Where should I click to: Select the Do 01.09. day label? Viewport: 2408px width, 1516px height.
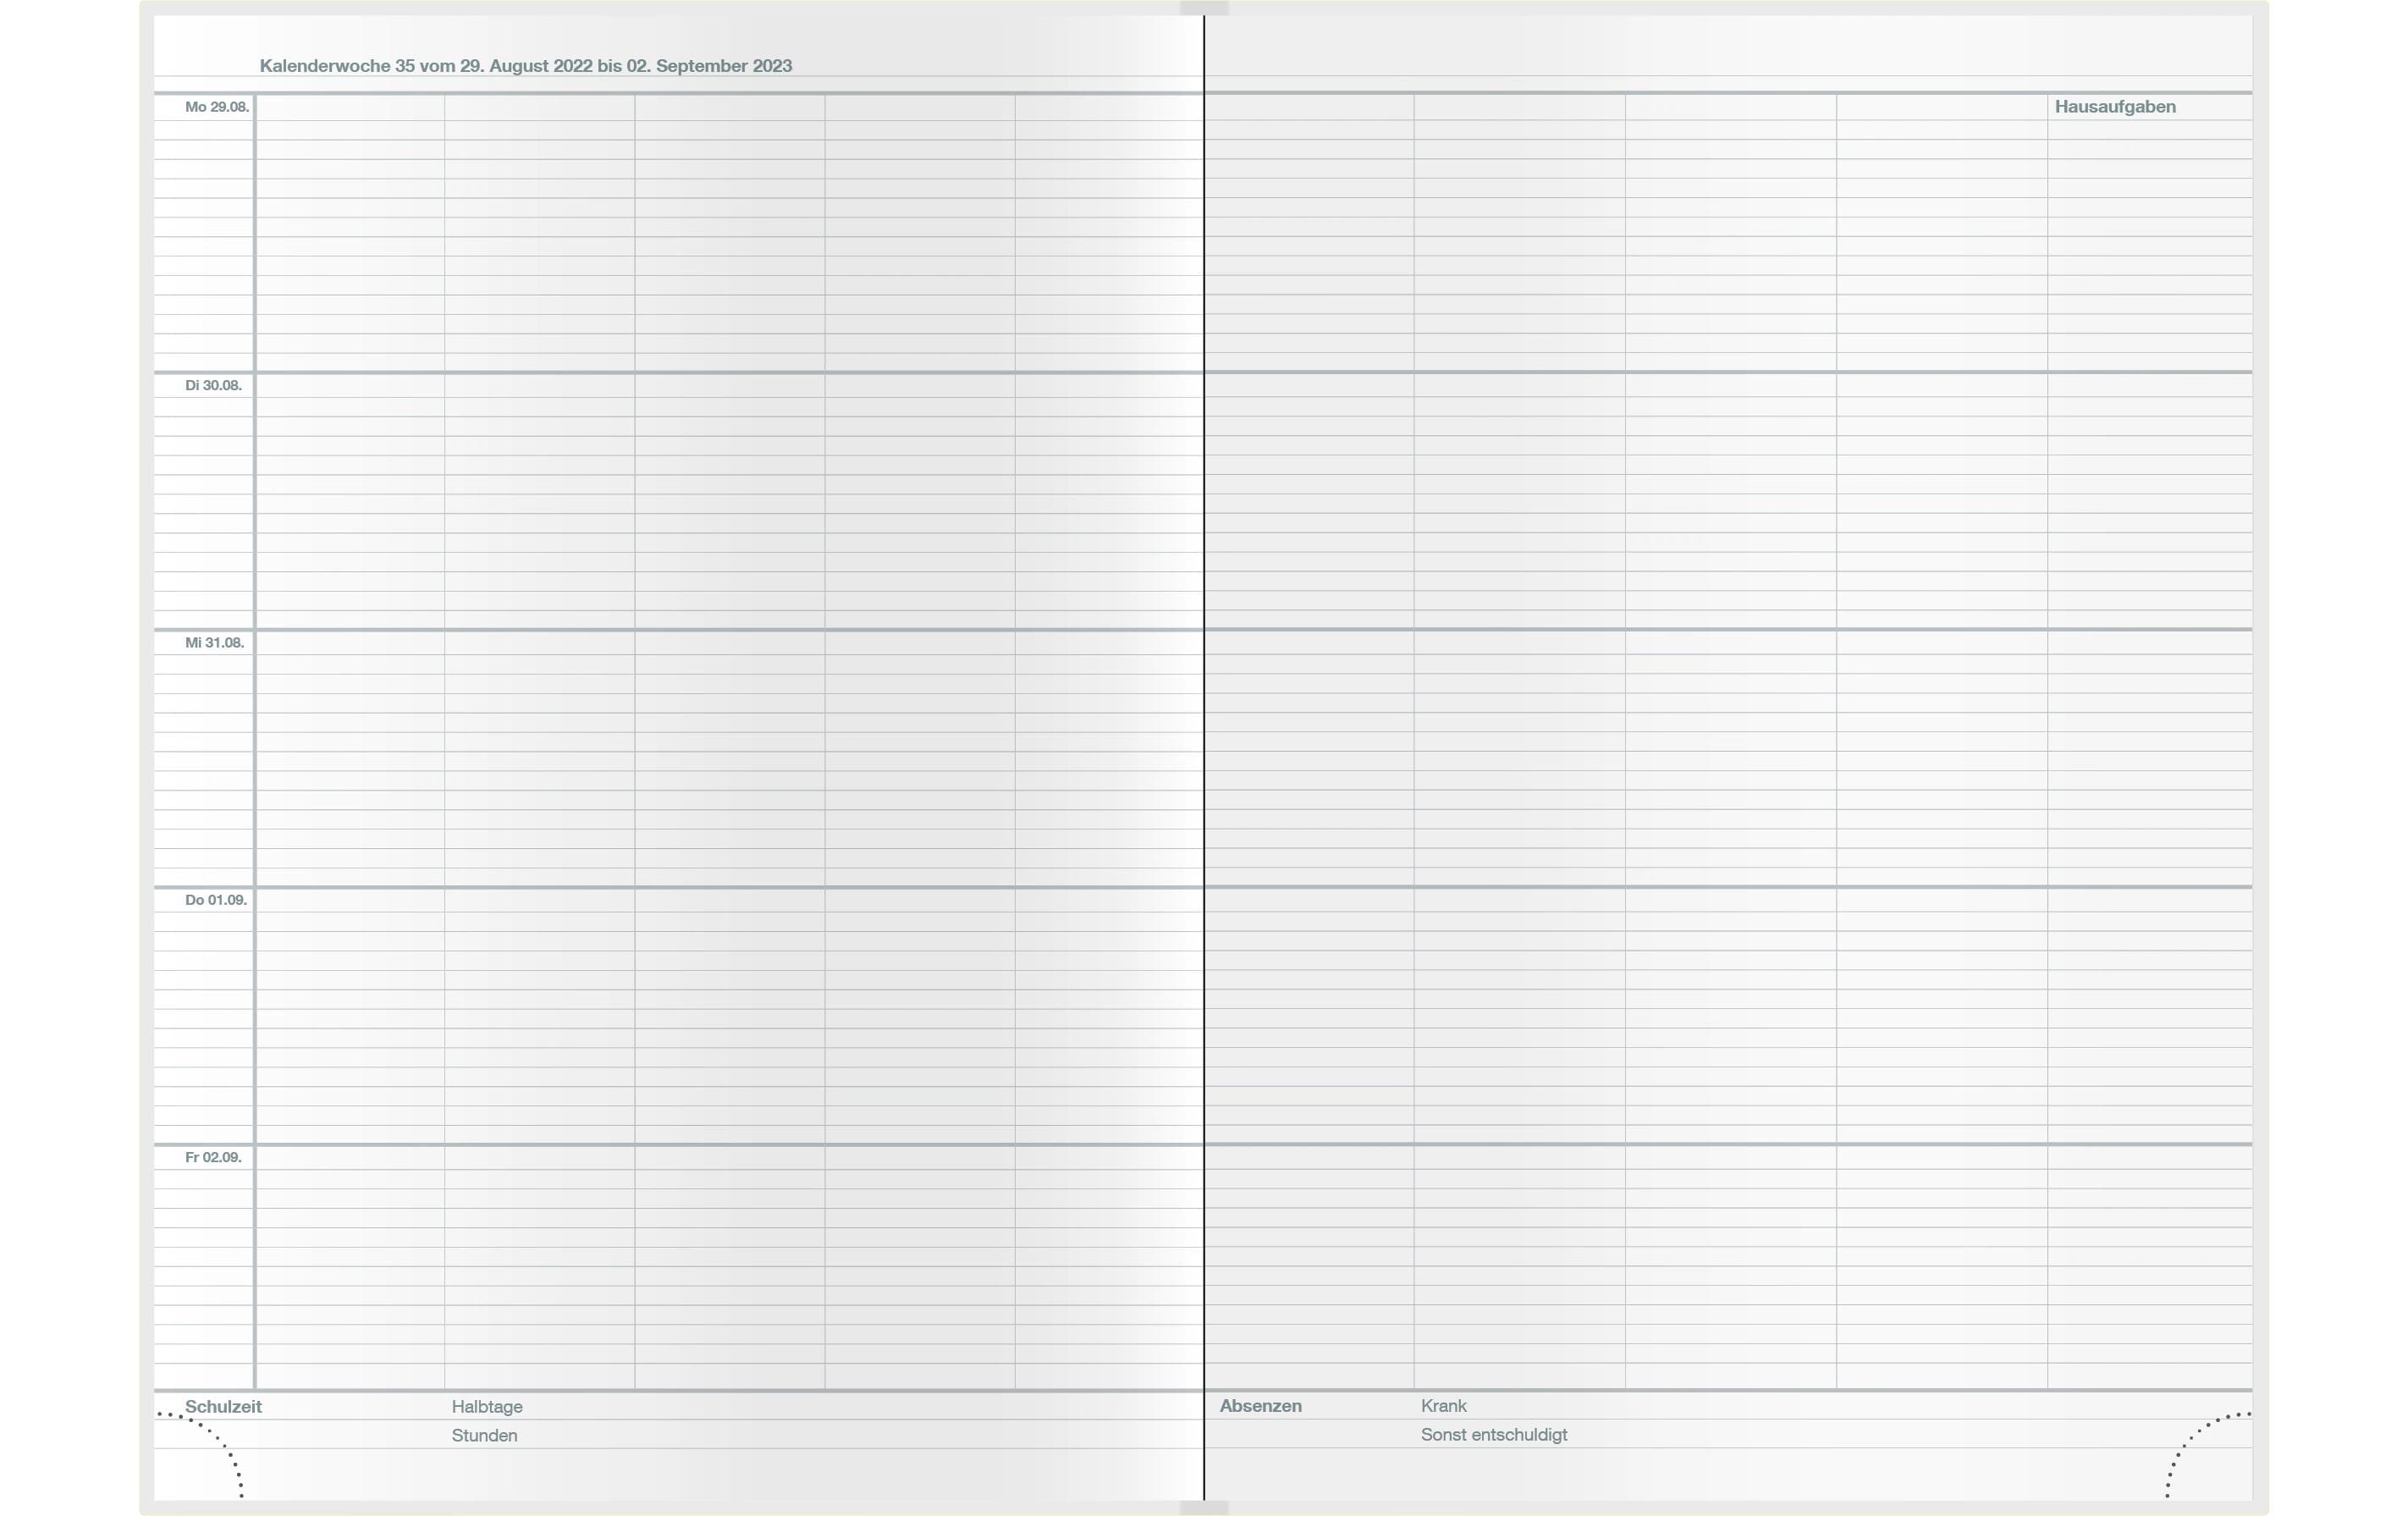pyautogui.click(x=215, y=900)
